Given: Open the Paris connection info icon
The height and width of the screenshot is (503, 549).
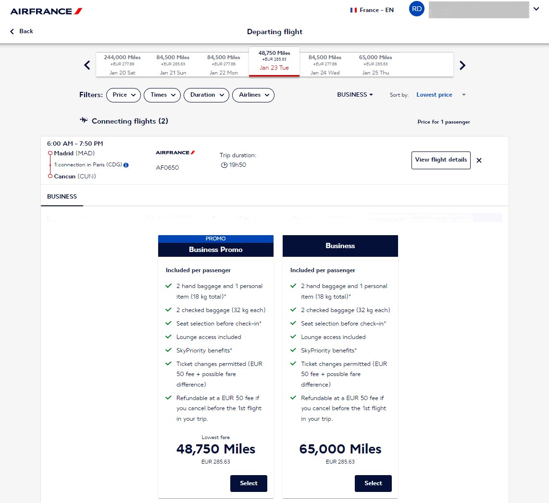Looking at the screenshot, I should coord(126,165).
